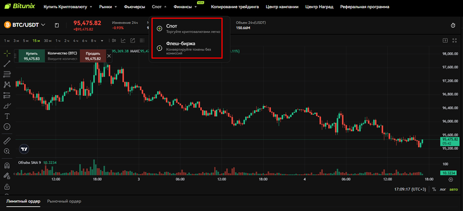Select the text annotation tool

point(7,116)
